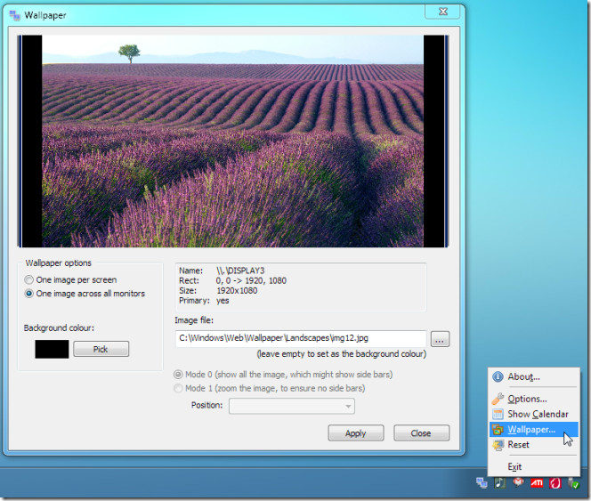Choose Mode 0 show all the image

(x=283, y=375)
